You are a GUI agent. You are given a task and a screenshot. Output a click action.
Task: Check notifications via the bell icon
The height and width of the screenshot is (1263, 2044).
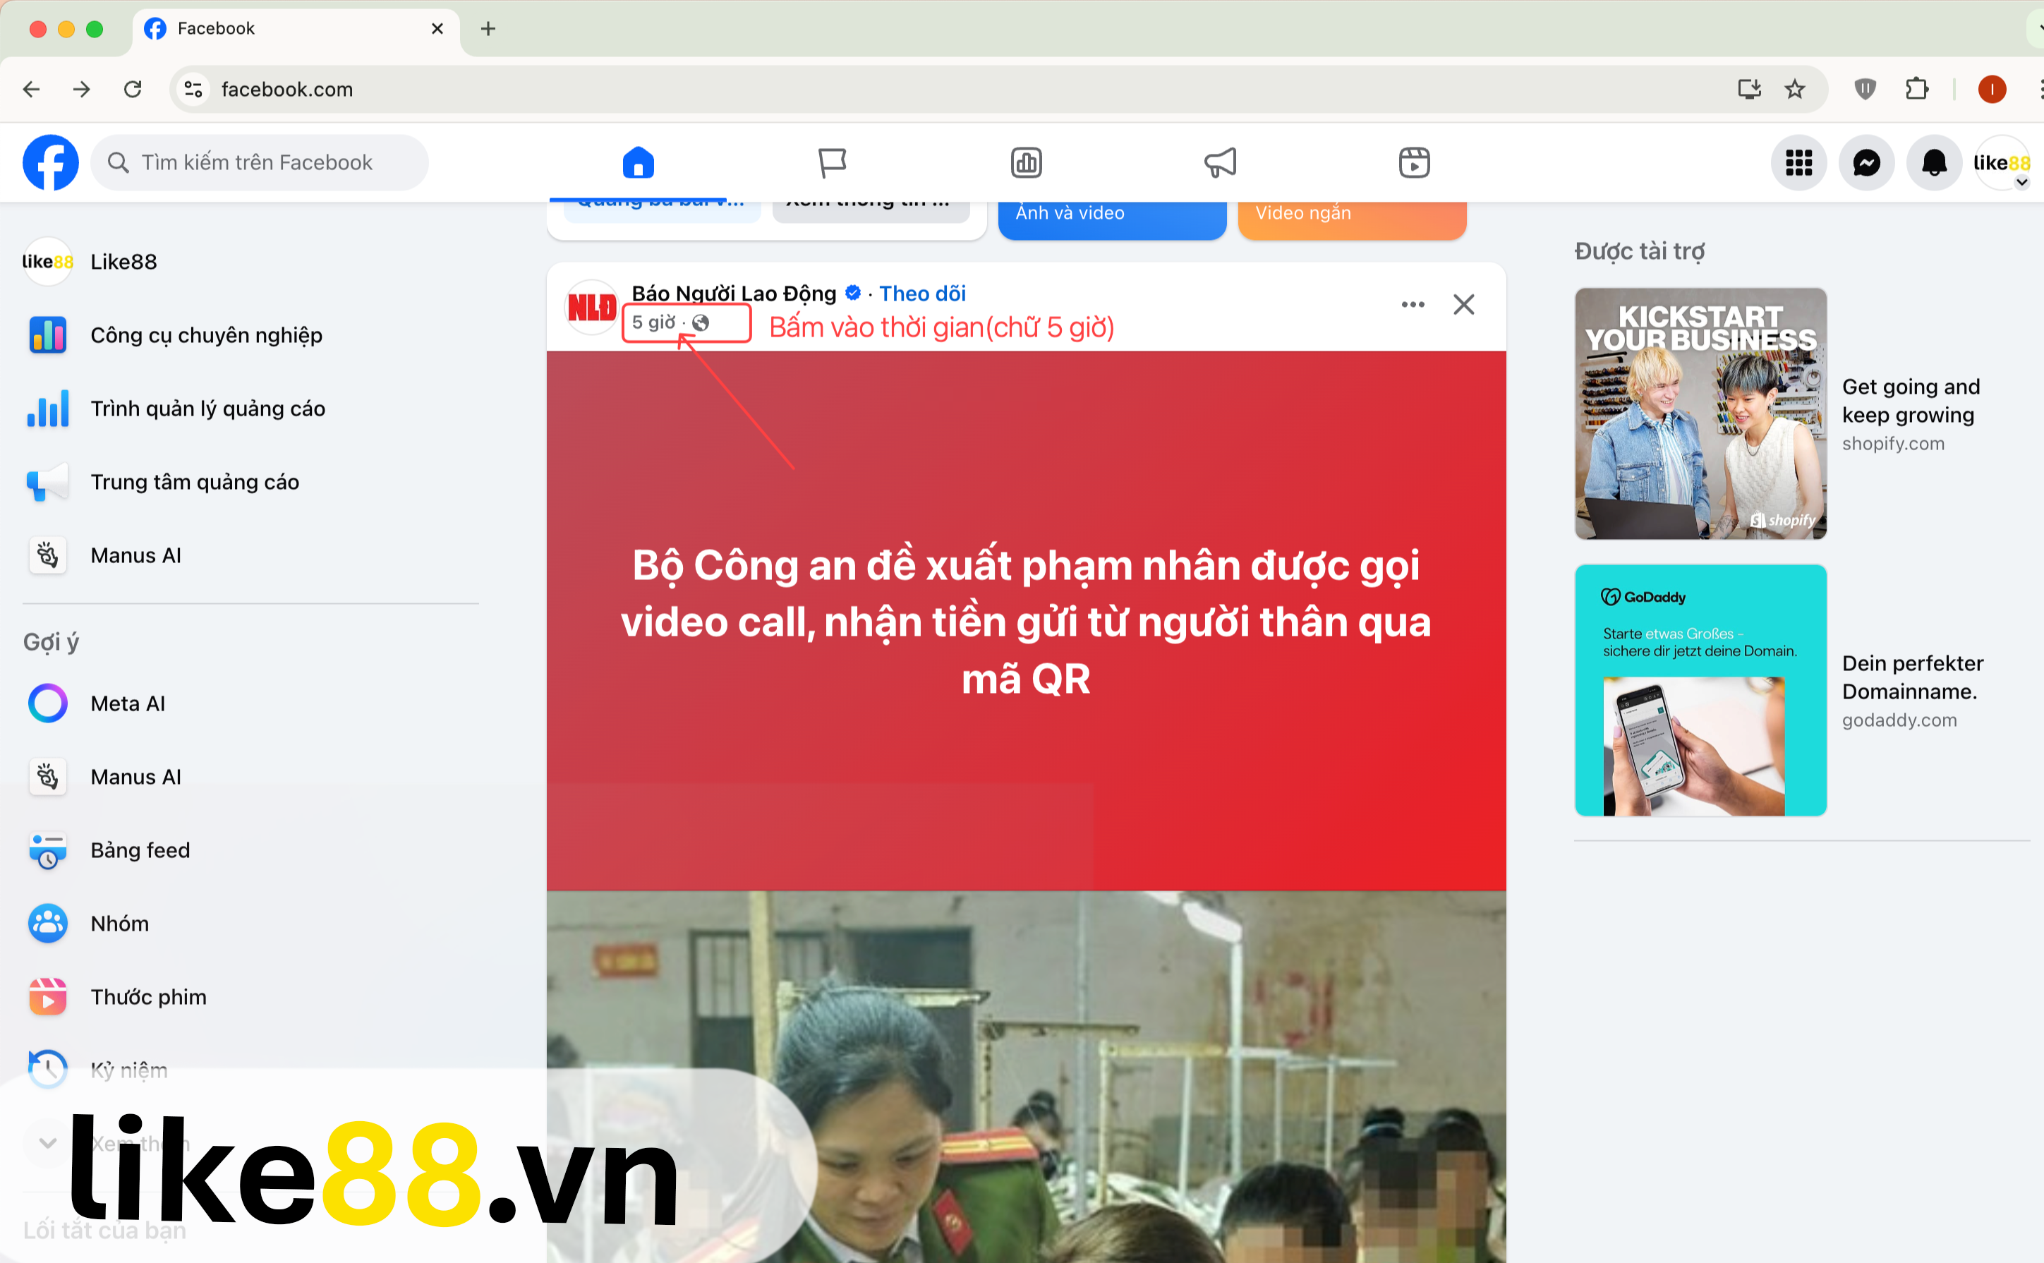pos(1934,163)
